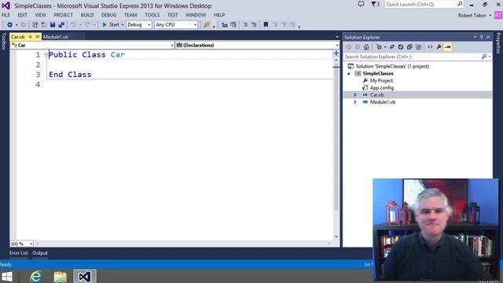Click Sync with Active Document icon
This screenshot has width=503, height=283.
(392, 47)
